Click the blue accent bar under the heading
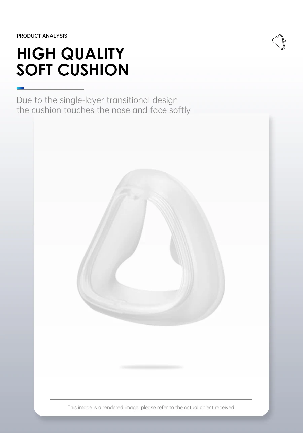This screenshot has width=303, height=433. [x=20, y=89]
